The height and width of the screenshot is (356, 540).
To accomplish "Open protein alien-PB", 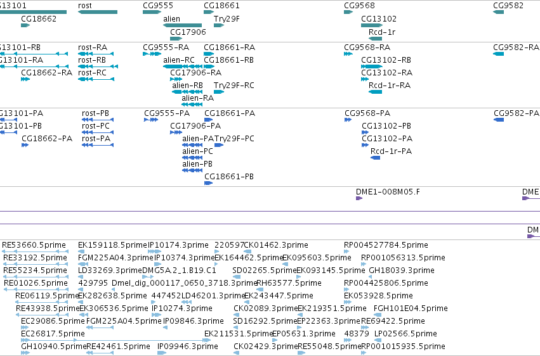I will point(197,164).
